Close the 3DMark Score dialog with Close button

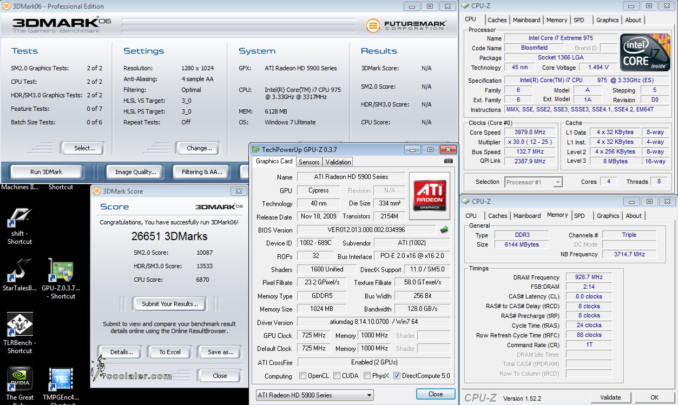point(220,376)
